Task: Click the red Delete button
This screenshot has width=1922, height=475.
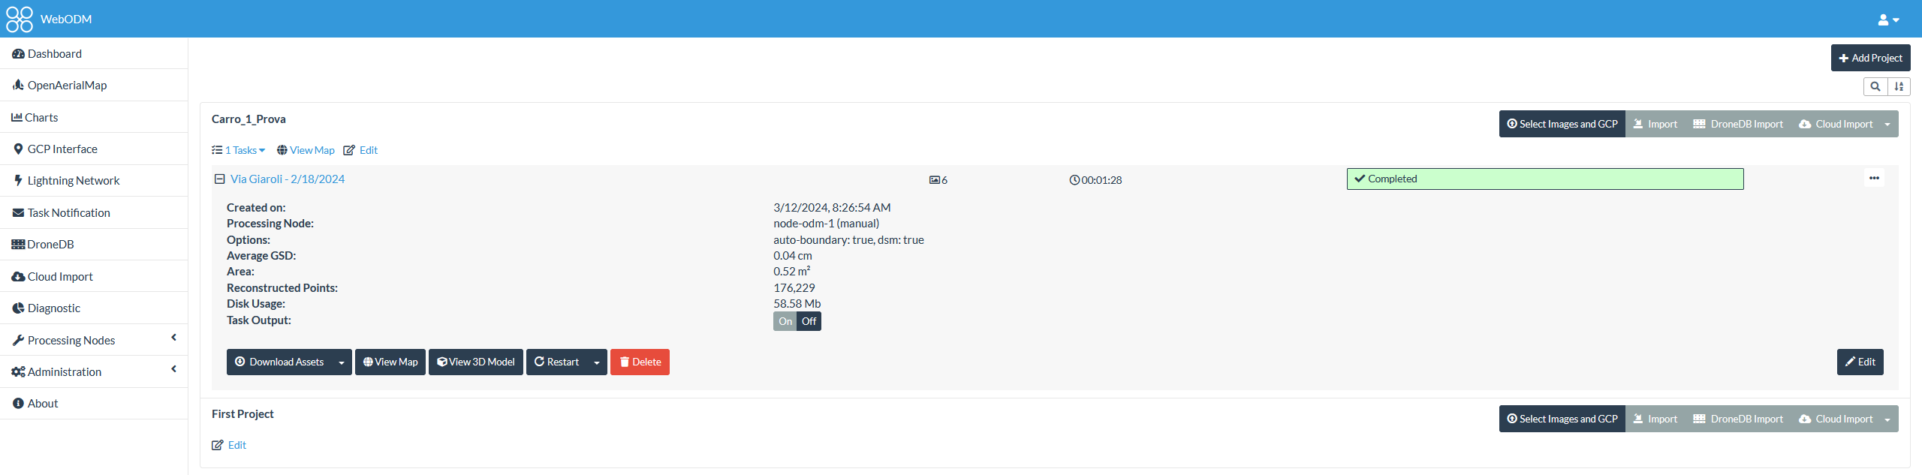Action: [x=640, y=362]
